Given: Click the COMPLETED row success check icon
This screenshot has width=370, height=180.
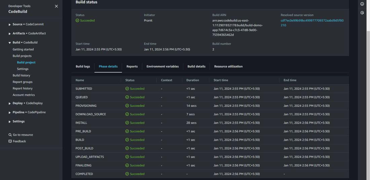Looking at the screenshot, I should [127, 174].
